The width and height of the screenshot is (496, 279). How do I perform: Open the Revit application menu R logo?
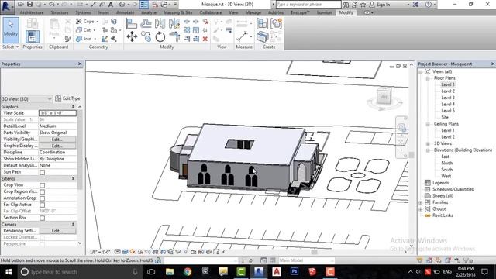6,7
